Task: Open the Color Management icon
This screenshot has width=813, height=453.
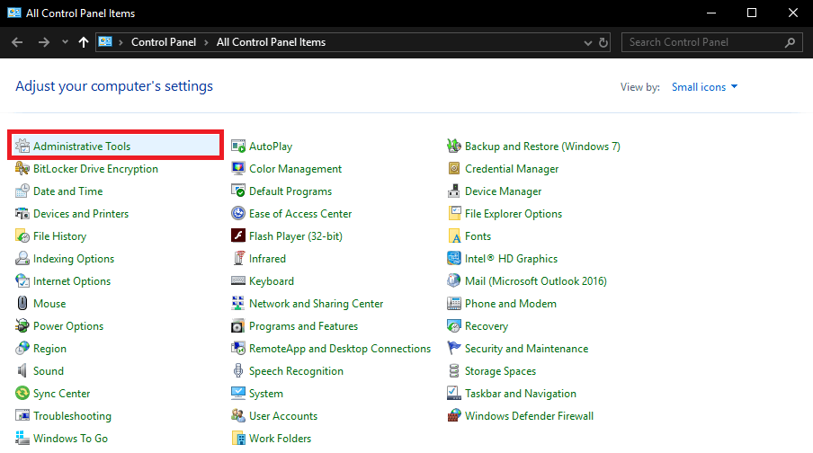Action: click(x=238, y=169)
